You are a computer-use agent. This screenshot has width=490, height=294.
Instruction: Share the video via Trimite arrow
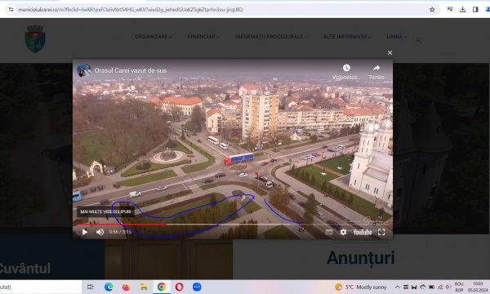[x=376, y=68]
